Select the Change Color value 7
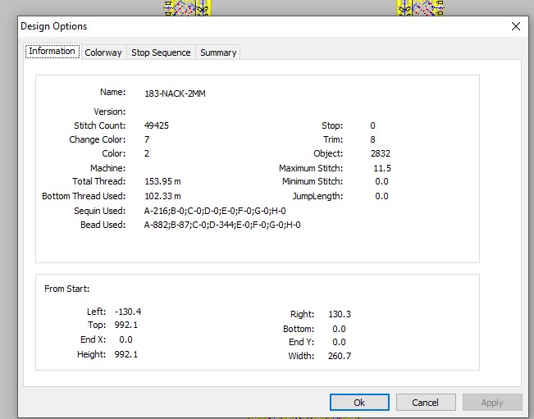The image size is (534, 419). pyautogui.click(x=147, y=139)
